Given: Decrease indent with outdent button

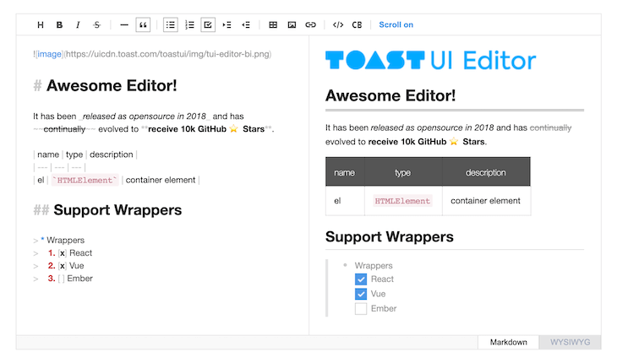Looking at the screenshot, I should 246,24.
